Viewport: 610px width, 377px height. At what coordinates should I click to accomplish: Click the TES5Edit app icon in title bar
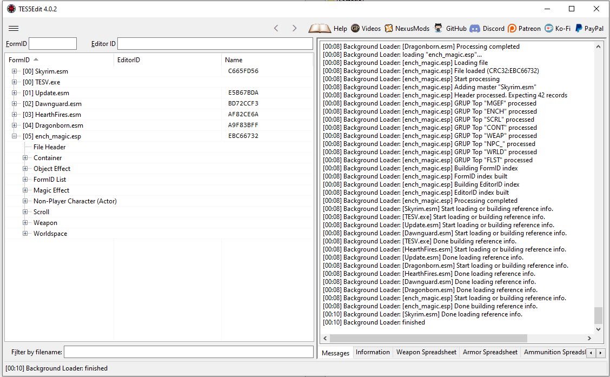coord(11,9)
